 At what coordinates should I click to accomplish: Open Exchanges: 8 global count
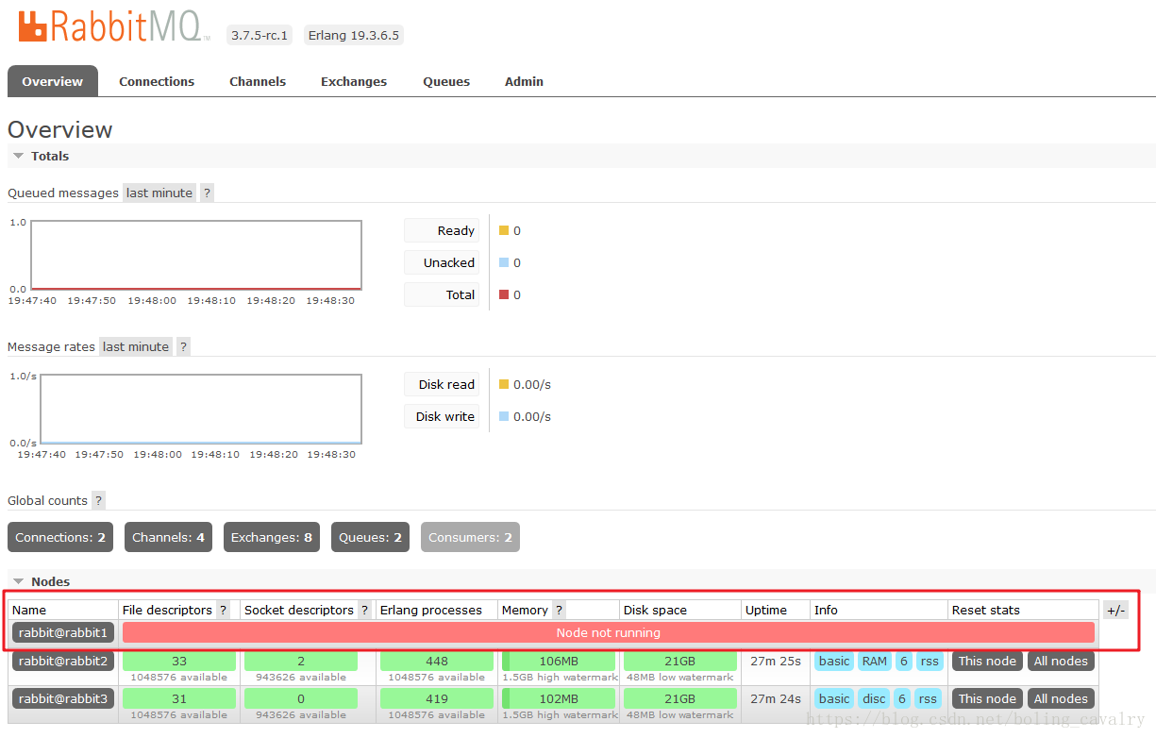tap(272, 537)
